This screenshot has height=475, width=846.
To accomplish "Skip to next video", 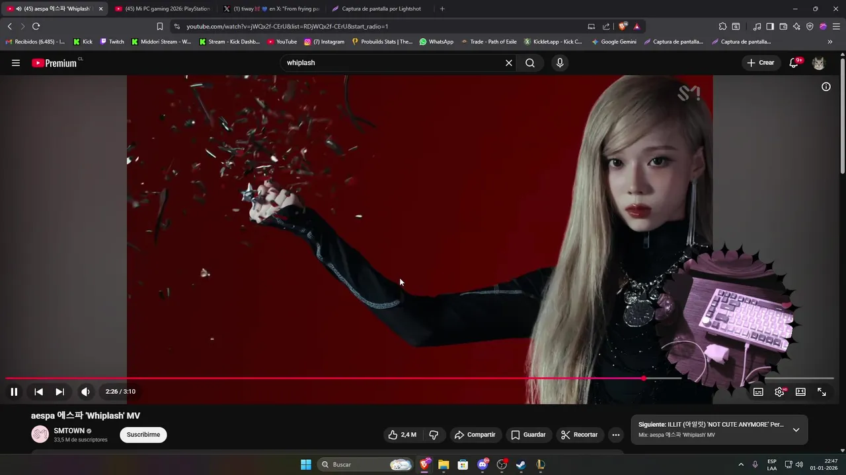I will click(x=59, y=392).
